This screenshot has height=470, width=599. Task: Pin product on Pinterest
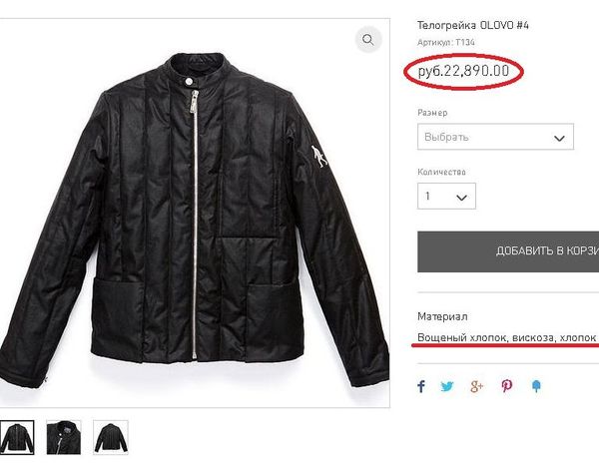tap(507, 386)
